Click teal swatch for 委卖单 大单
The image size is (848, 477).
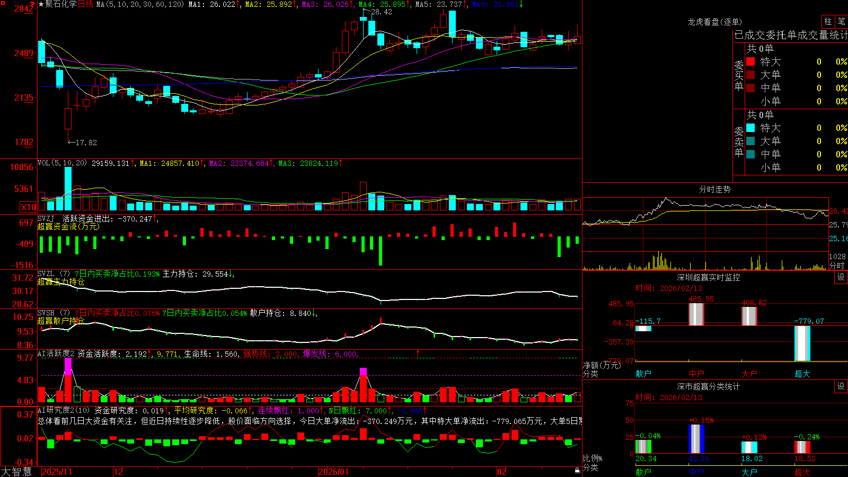[750, 141]
